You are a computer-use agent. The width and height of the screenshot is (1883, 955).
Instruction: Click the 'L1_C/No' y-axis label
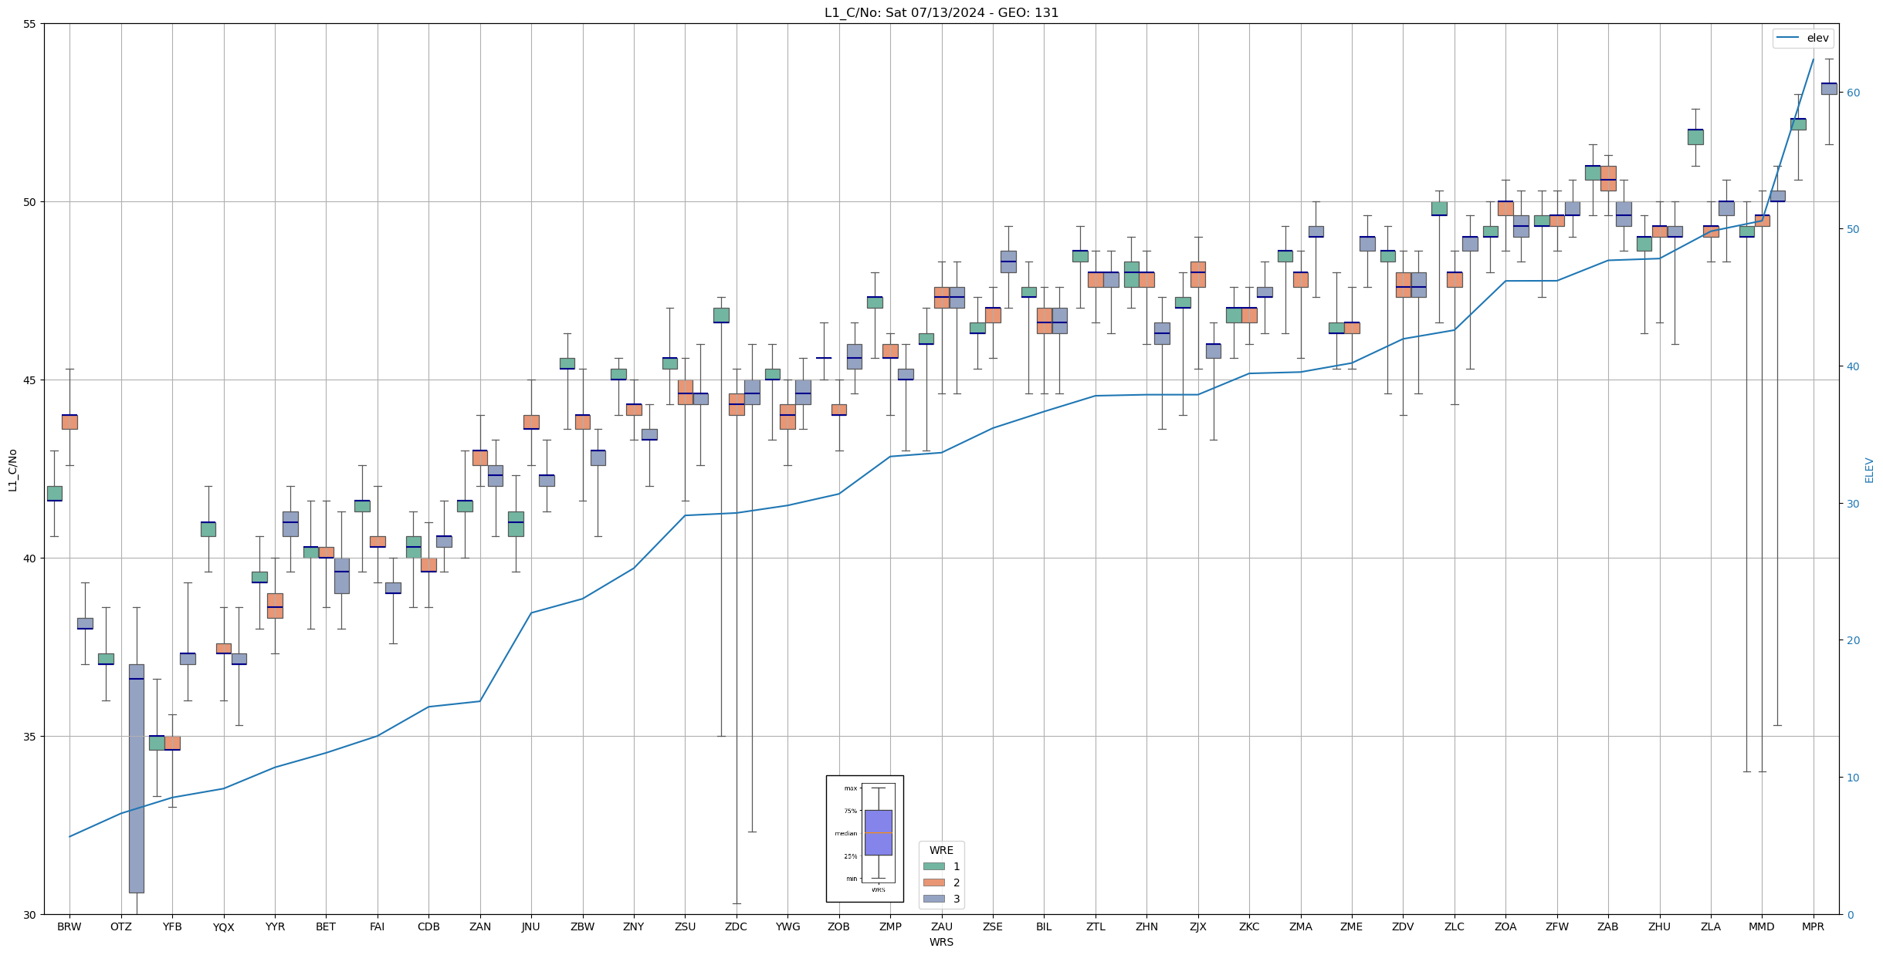[12, 470]
